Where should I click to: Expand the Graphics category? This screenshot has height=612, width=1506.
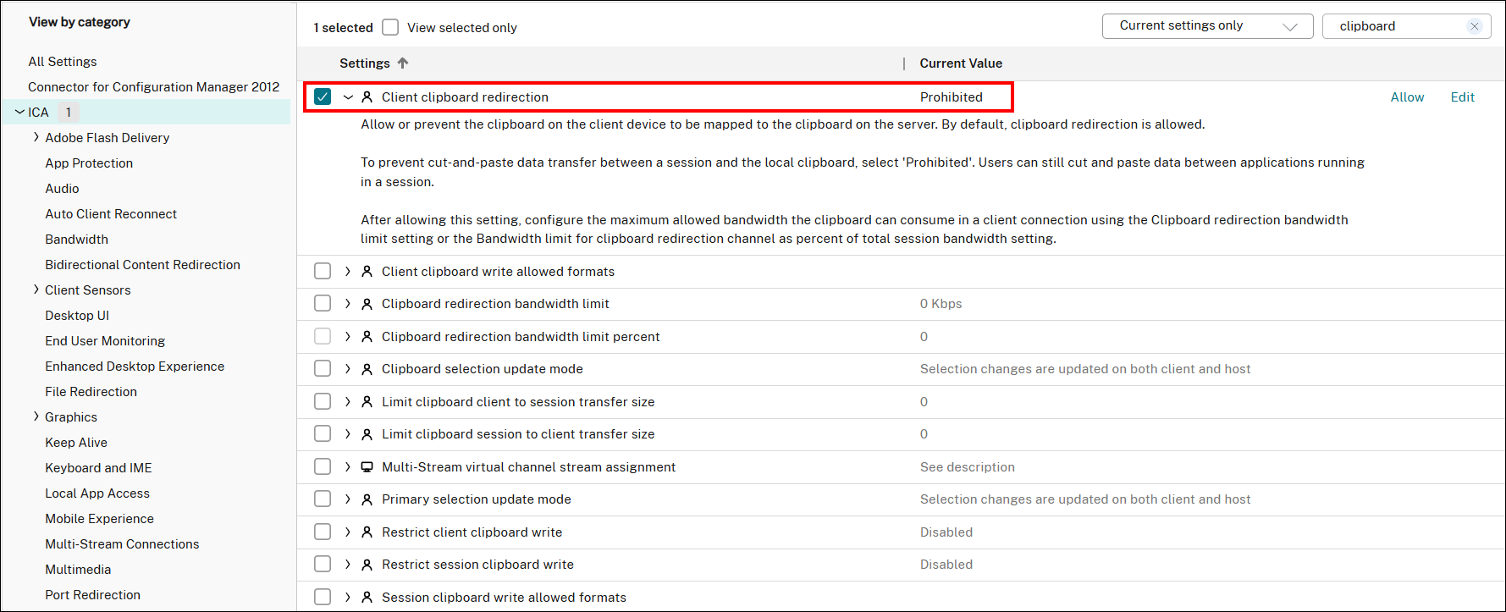36,416
